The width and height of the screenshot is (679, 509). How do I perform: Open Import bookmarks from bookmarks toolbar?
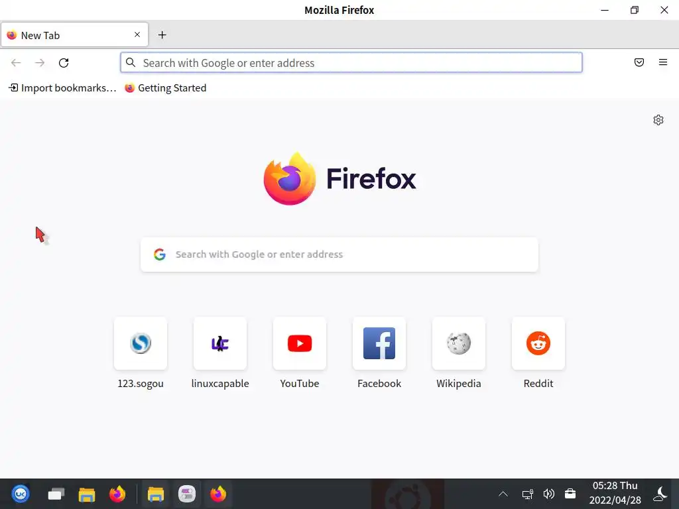[x=63, y=88]
